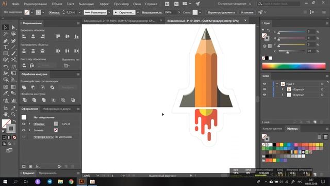The height and width of the screenshot is (186, 330).
Task: Switch swatches to thumbnail grid view
Action: [x=325, y=137]
